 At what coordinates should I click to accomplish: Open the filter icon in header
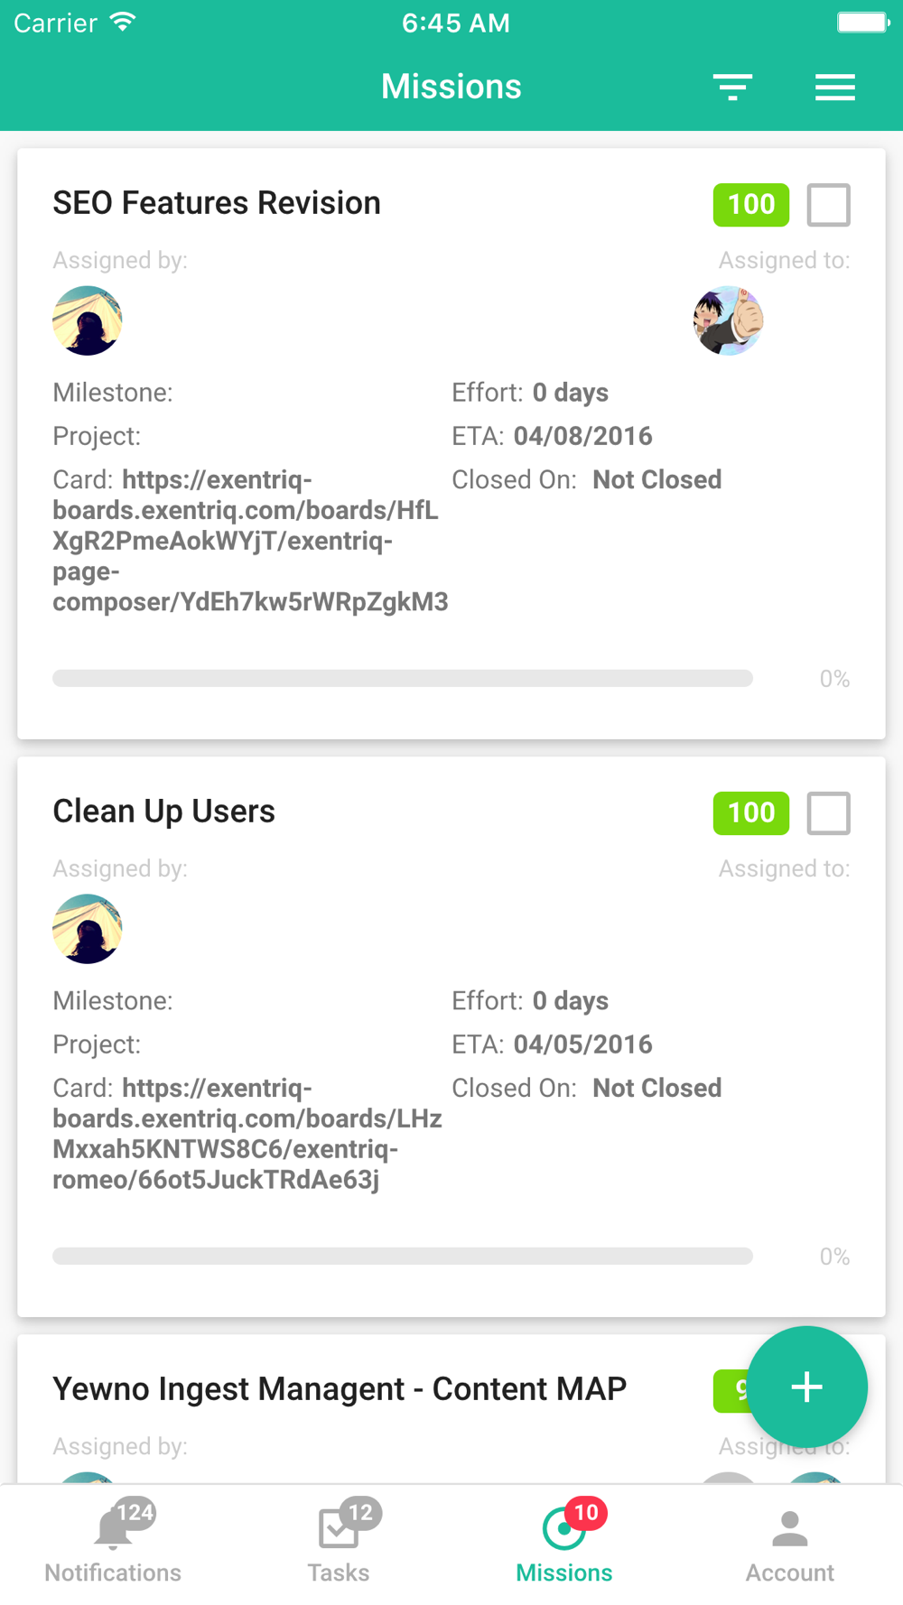(732, 88)
